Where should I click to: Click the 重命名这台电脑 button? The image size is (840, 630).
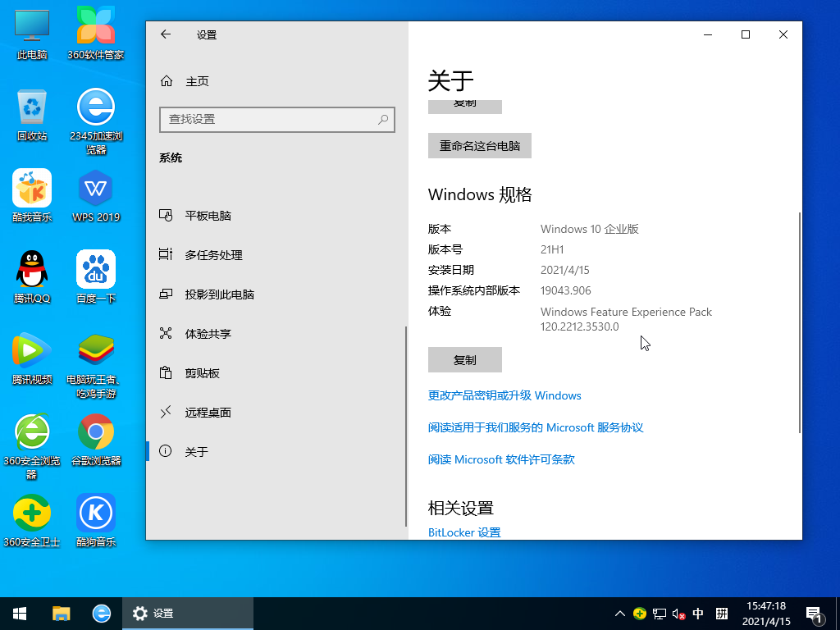click(x=479, y=145)
